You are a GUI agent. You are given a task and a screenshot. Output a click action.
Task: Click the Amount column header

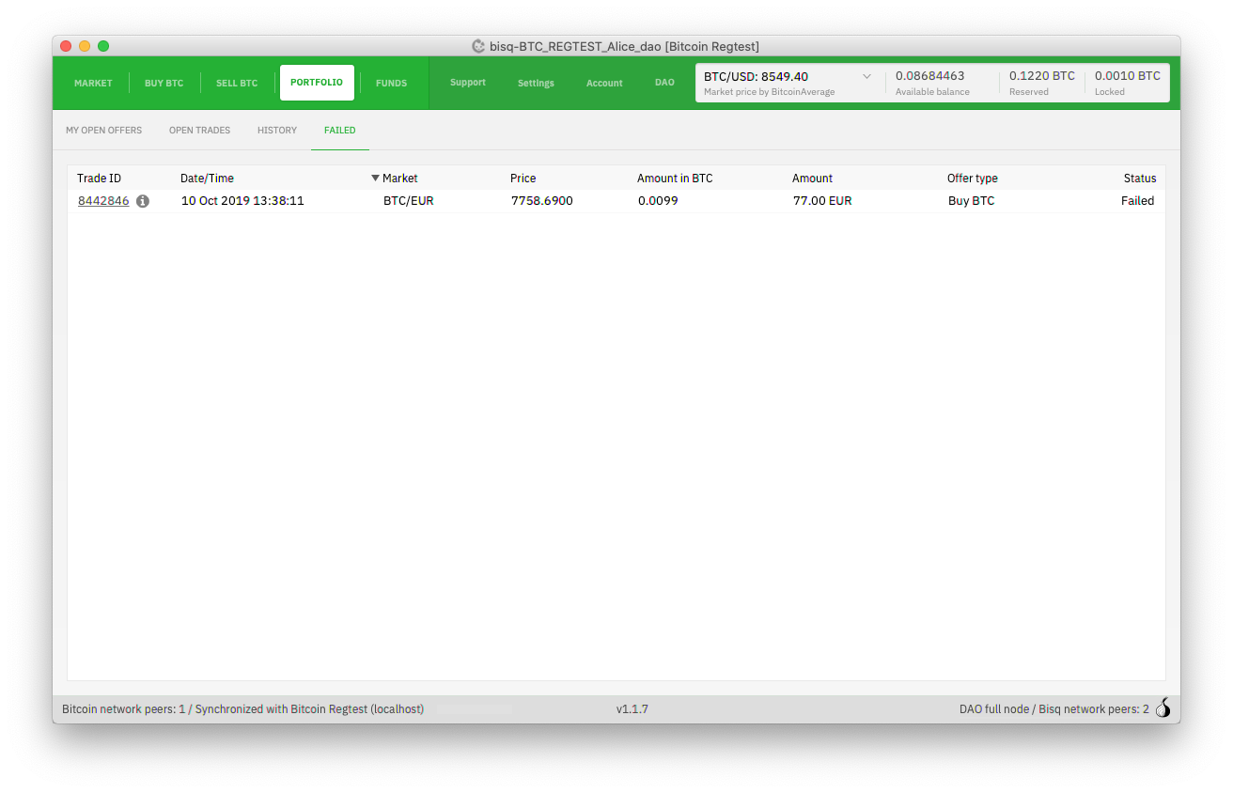[x=812, y=179]
